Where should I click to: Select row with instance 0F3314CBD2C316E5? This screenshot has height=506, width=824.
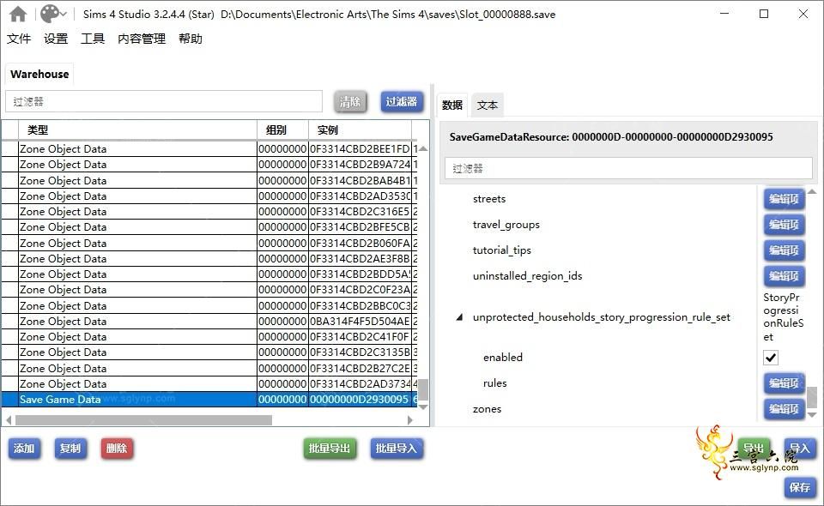pos(209,212)
